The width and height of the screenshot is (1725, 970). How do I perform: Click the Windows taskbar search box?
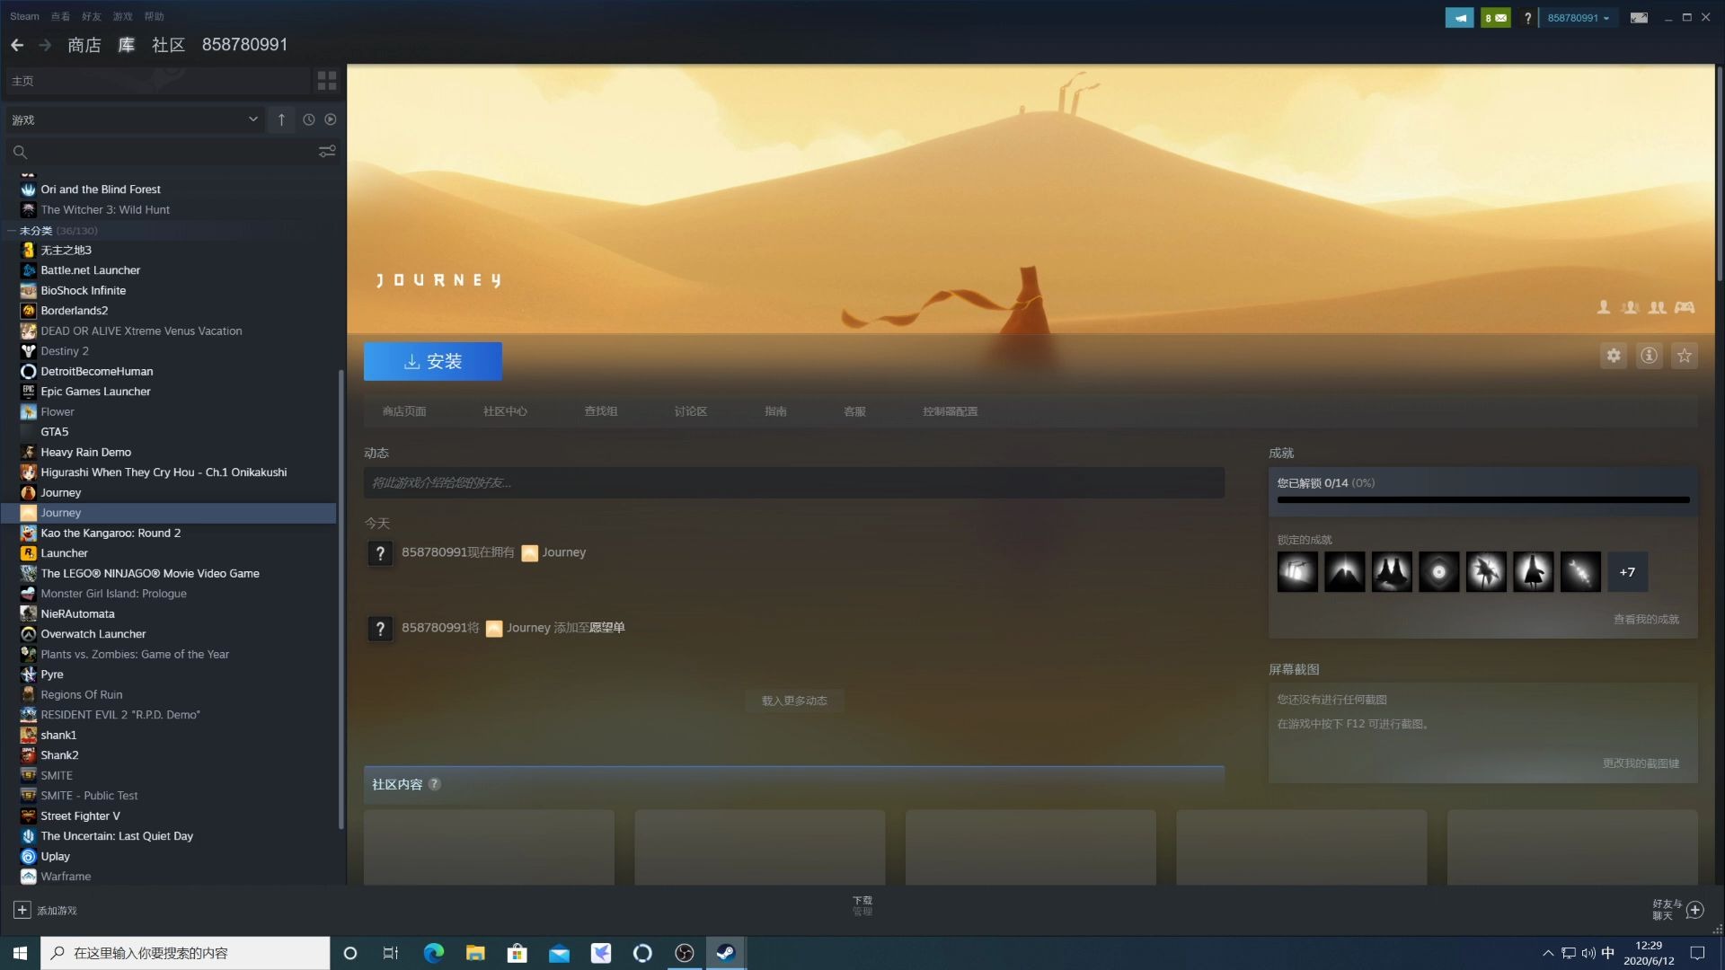185,953
